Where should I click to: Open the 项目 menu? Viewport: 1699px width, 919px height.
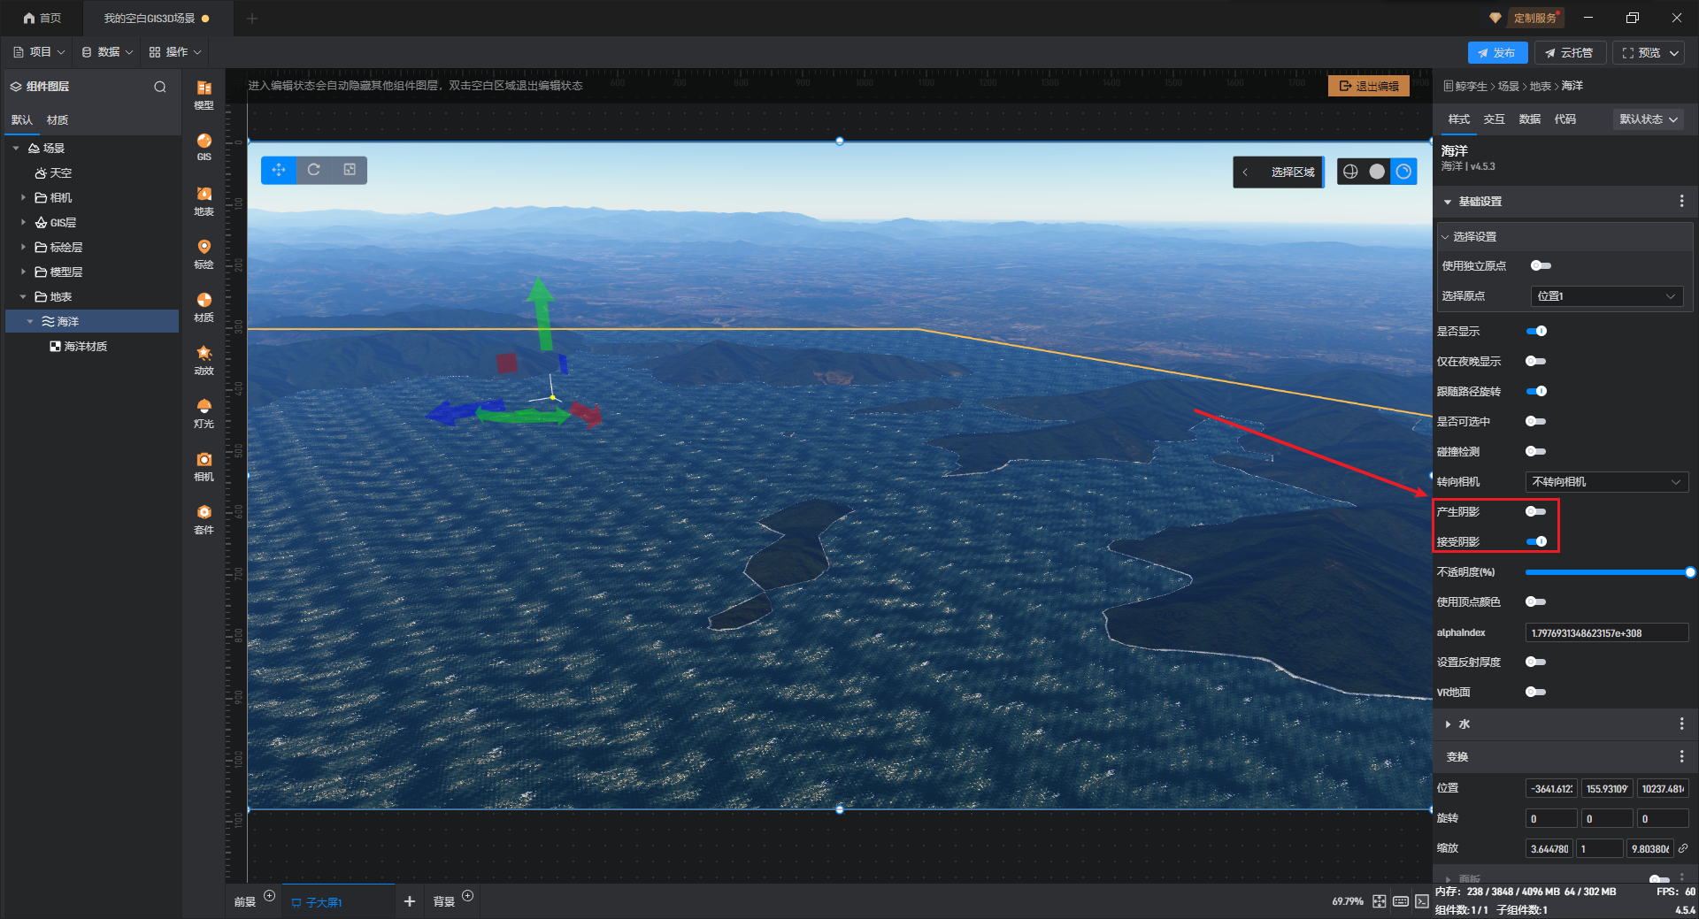click(x=39, y=52)
